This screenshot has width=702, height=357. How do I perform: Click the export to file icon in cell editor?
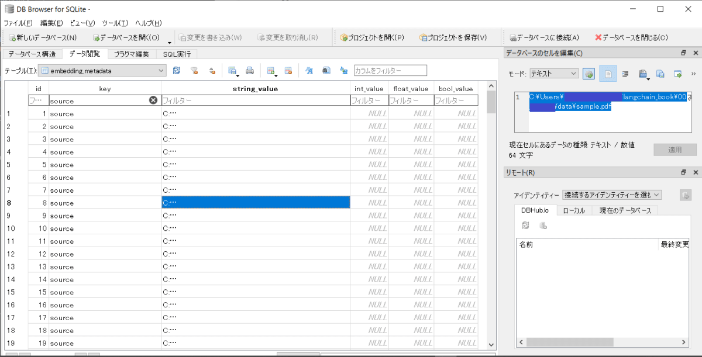point(660,74)
